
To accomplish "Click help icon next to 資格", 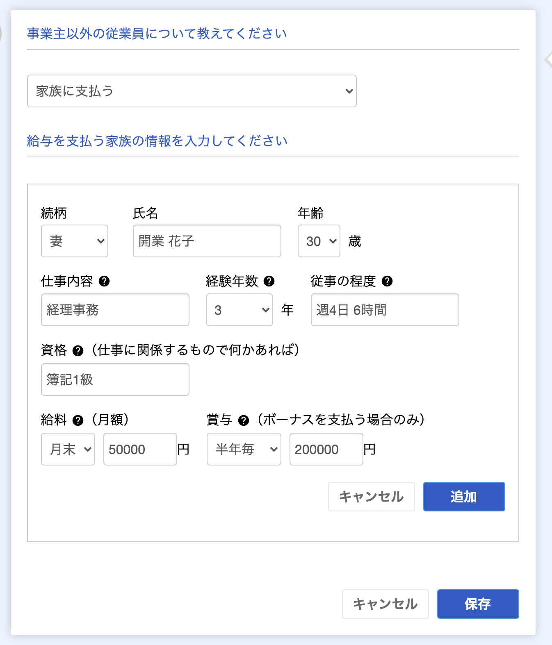I will 78,351.
